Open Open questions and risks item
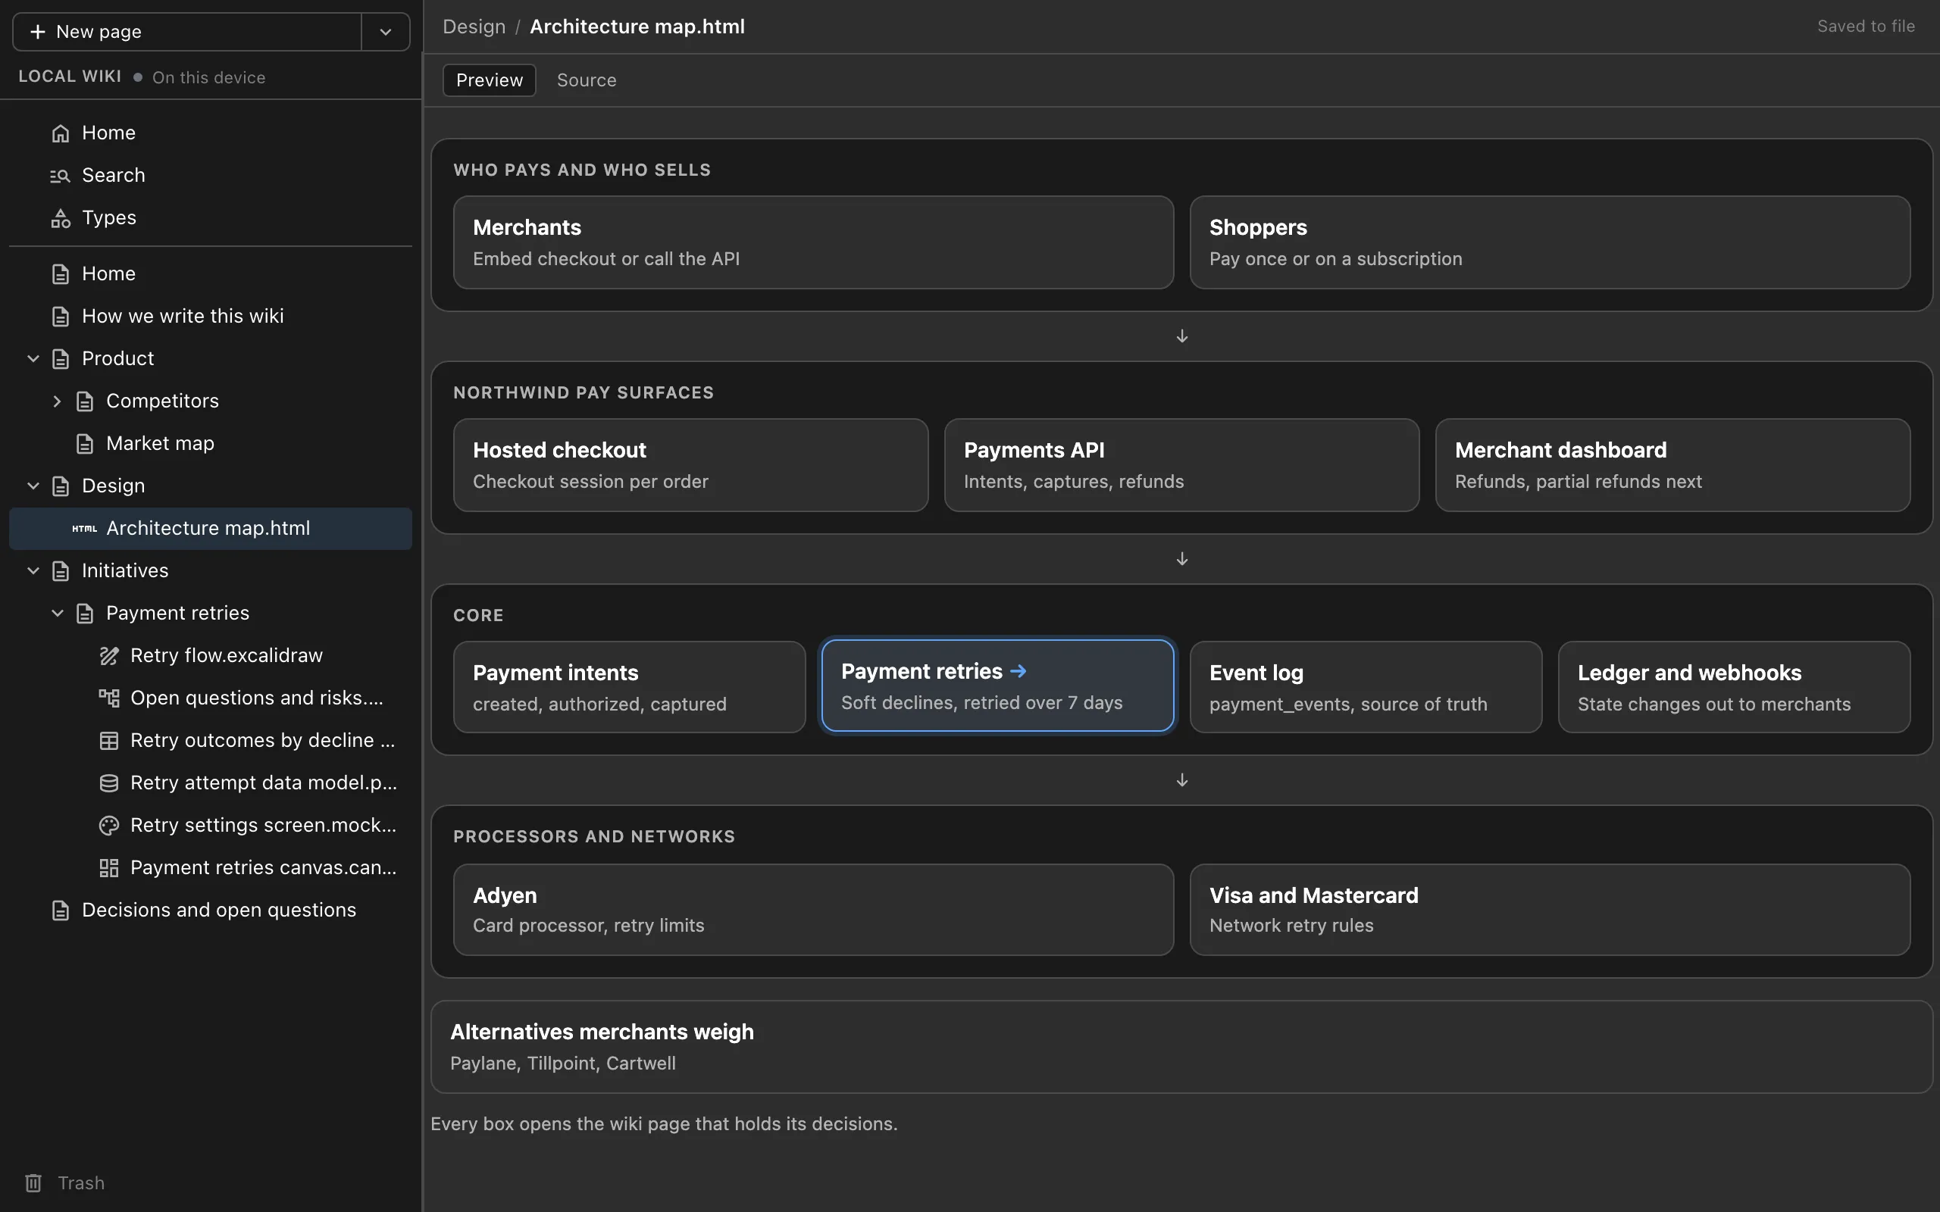This screenshot has width=1940, height=1212. click(x=211, y=699)
